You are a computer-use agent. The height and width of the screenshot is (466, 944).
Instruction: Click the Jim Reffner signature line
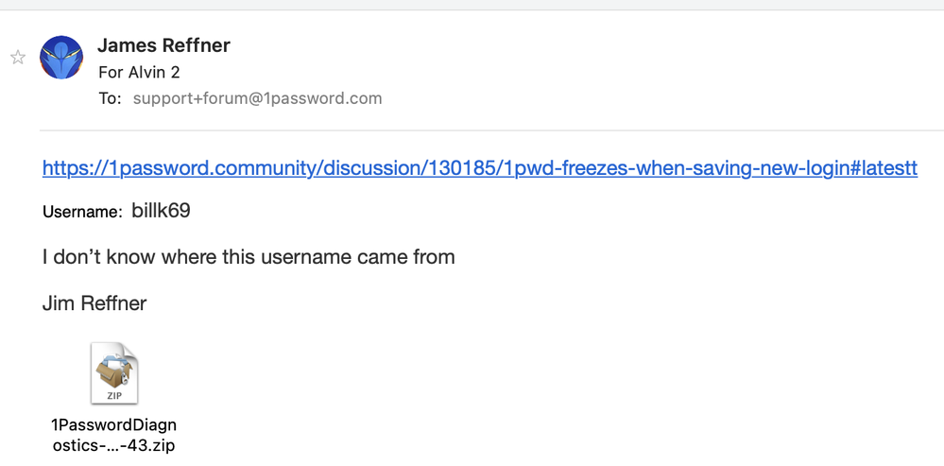(94, 303)
